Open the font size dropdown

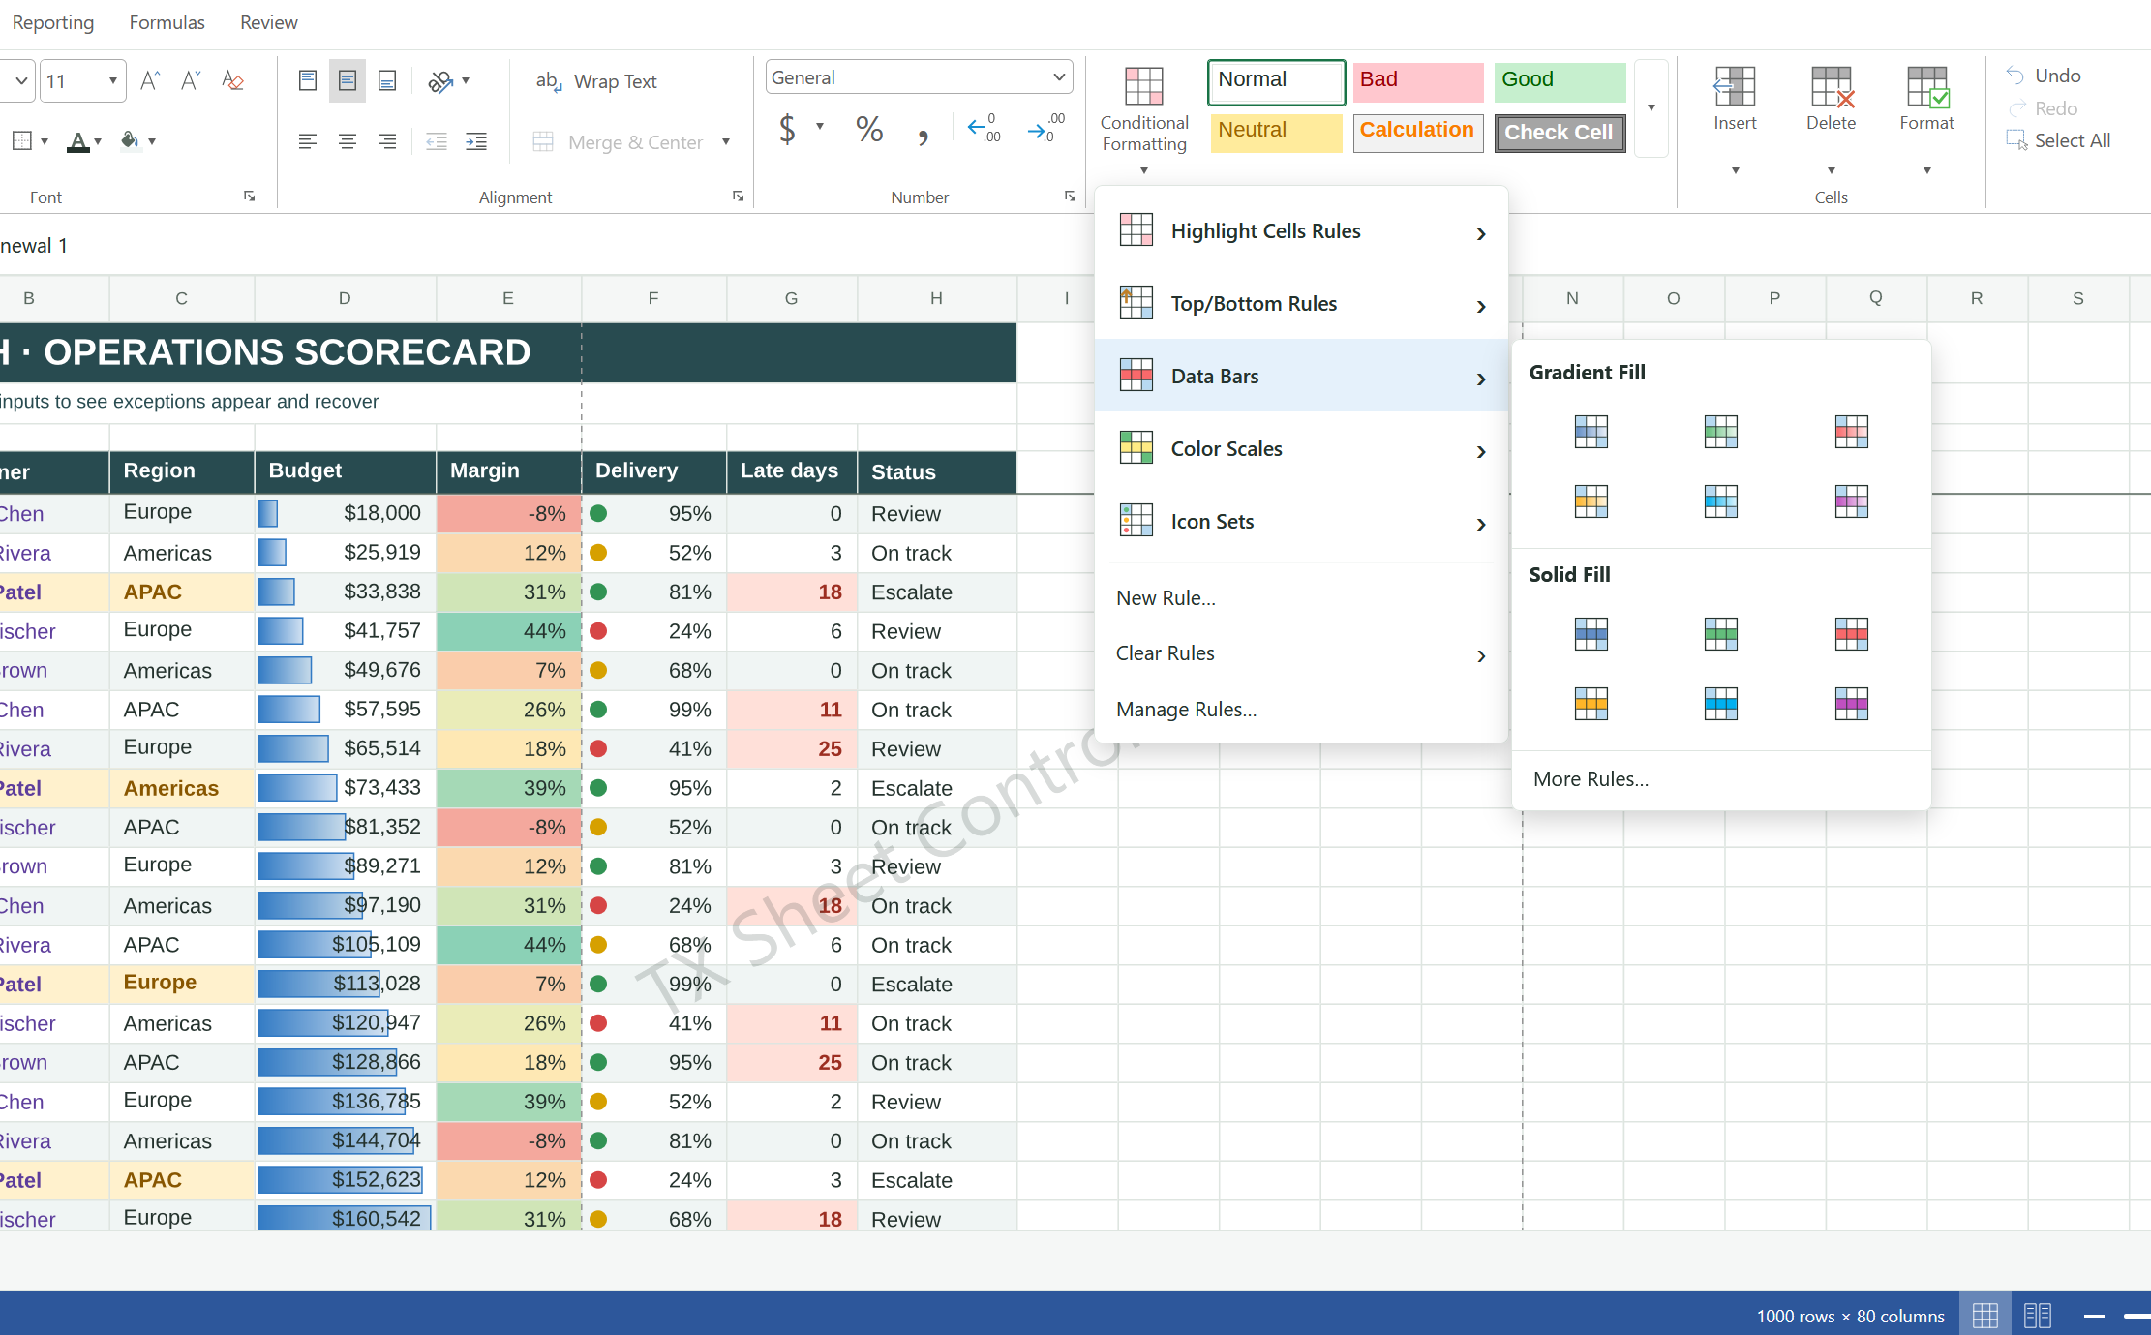pyautogui.click(x=113, y=80)
